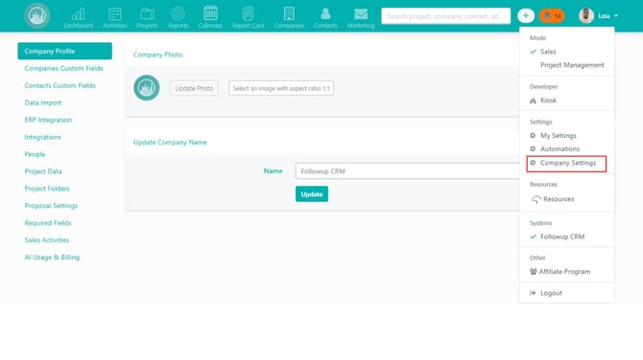Viewport: 643px width, 360px height.
Task: Click the Update Photo button
Action: pyautogui.click(x=194, y=88)
